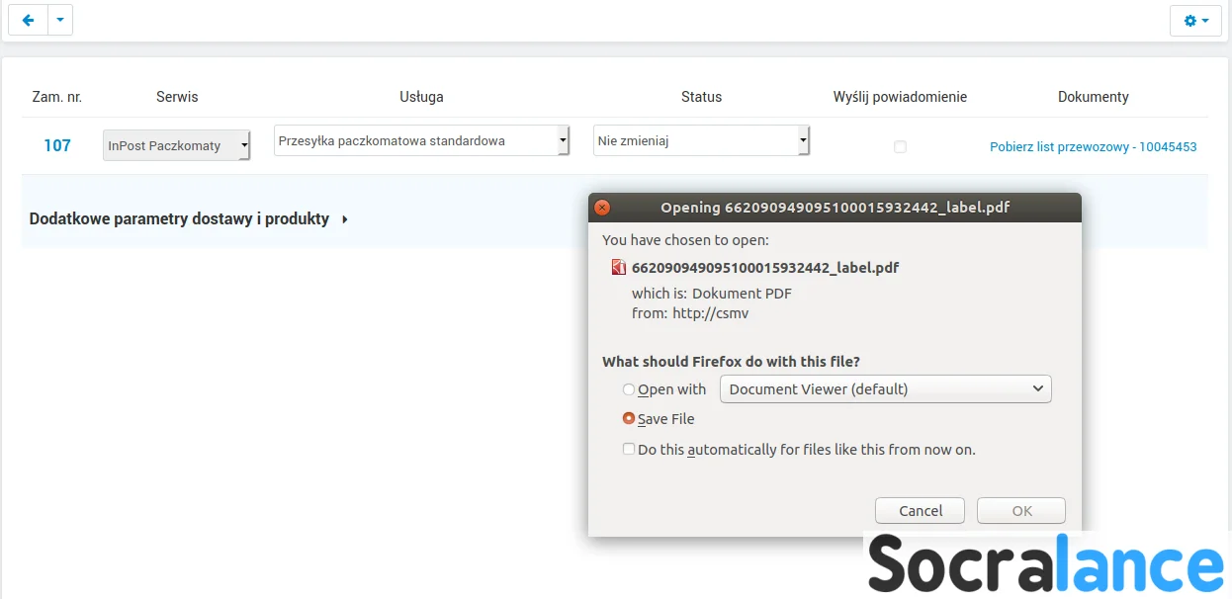Choose the Save File option
Image resolution: width=1232 pixels, height=599 pixels.
[x=629, y=419]
